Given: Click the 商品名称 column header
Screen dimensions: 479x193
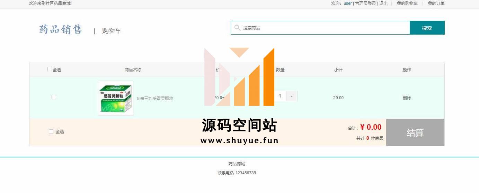Looking at the screenshot, I should (x=133, y=70).
